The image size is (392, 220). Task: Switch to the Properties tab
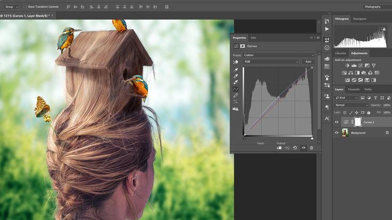tap(239, 38)
